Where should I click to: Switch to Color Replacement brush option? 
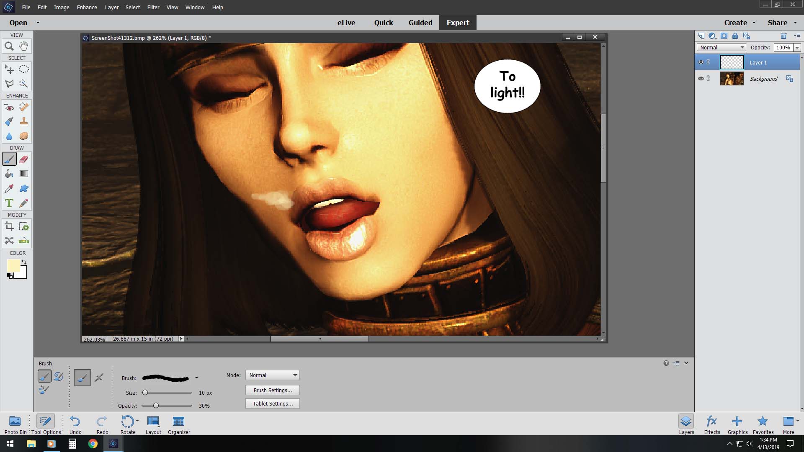coord(44,390)
